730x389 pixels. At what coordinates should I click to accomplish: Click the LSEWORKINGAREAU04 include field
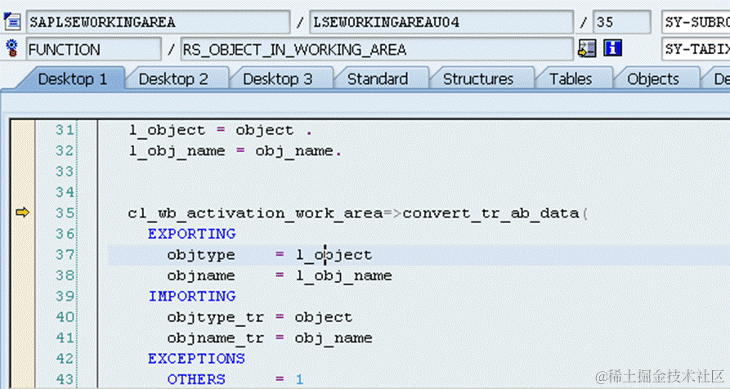pyautogui.click(x=441, y=22)
